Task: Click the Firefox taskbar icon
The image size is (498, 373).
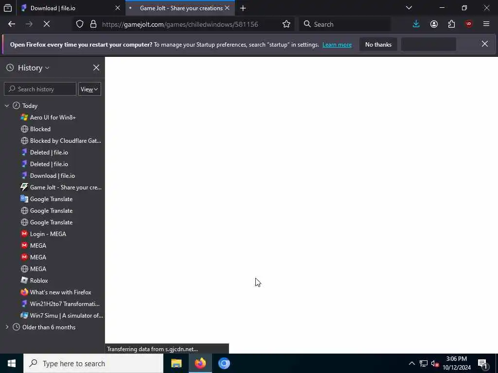Action: pyautogui.click(x=200, y=363)
